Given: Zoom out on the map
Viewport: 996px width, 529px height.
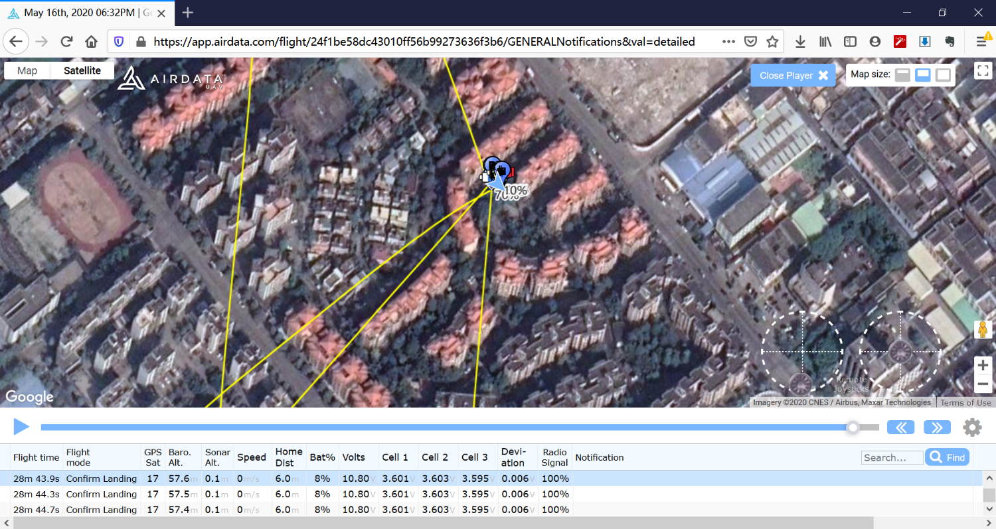Looking at the screenshot, I should point(983,384).
